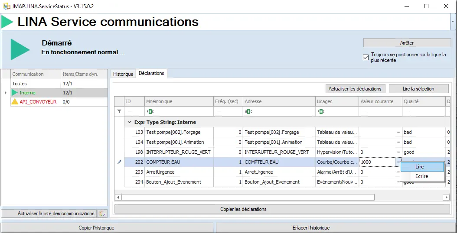Viewport: 457px width, 233px height.
Task: Sort by the ID column header
Action: tap(134, 101)
